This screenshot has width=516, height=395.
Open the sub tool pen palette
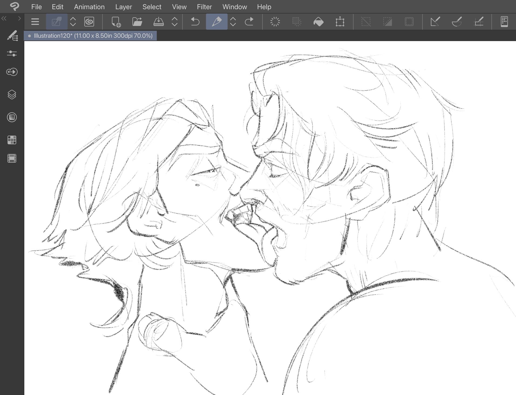pyautogui.click(x=12, y=36)
